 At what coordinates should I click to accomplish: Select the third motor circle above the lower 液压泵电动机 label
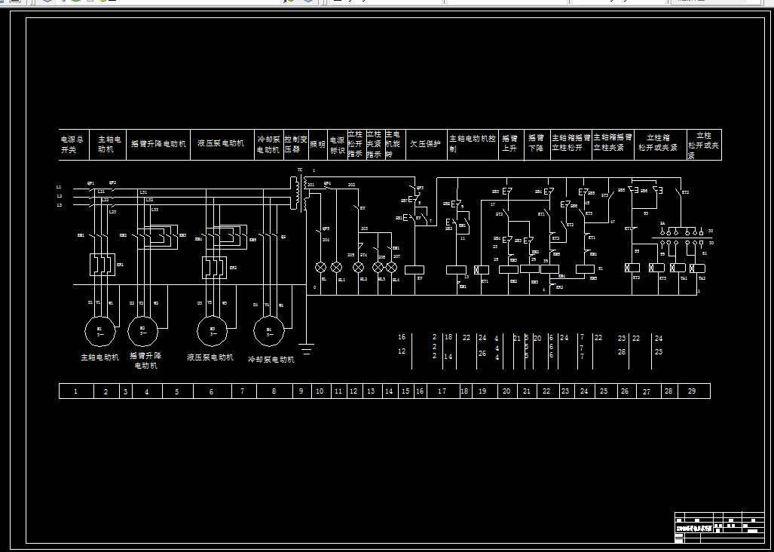click(213, 331)
